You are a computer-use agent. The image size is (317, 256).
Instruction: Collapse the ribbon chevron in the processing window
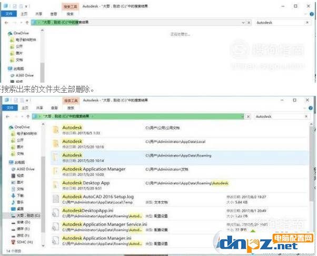tap(305, 14)
